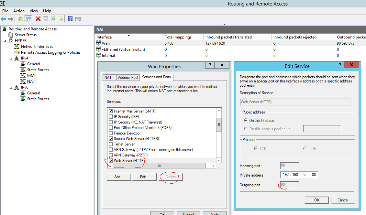Click the Private address input field

click(x=299, y=175)
